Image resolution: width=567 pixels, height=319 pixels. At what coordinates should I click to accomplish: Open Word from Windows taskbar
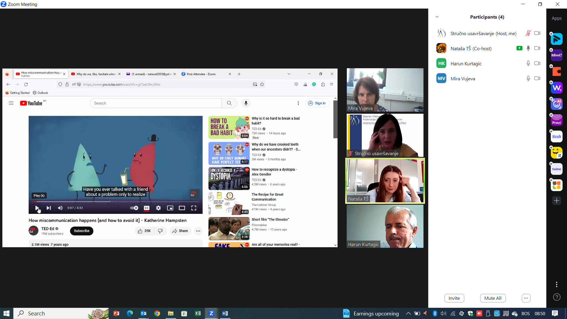(x=225, y=313)
